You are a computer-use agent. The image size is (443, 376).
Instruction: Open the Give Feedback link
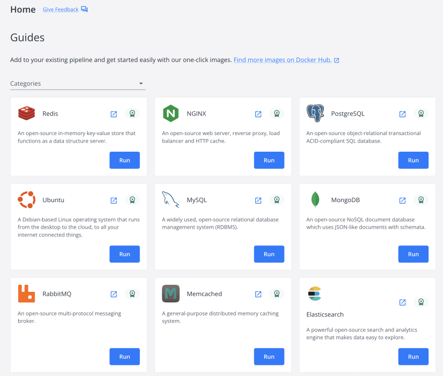click(x=61, y=10)
